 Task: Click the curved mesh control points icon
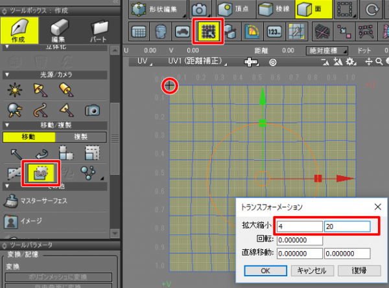(x=366, y=32)
